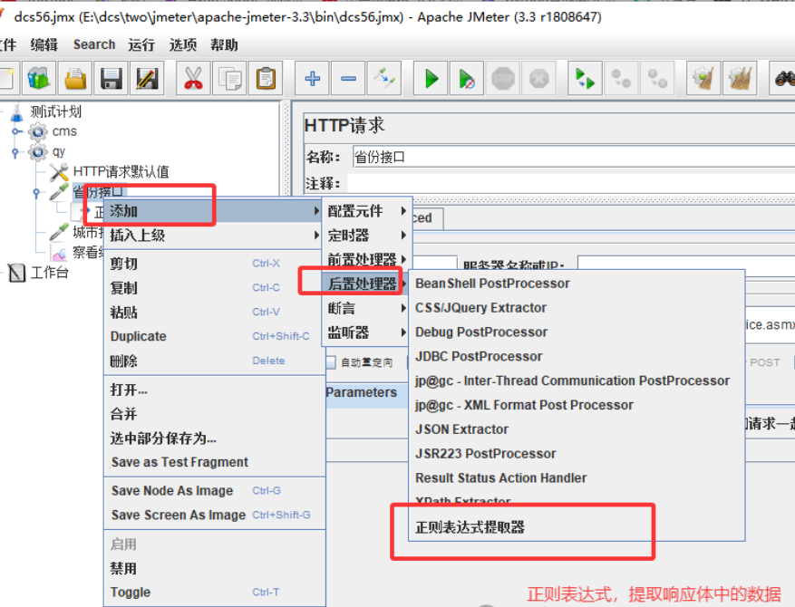This screenshot has height=607, width=795.
Task: Cut selection with scissors icon
Action: pos(193,79)
